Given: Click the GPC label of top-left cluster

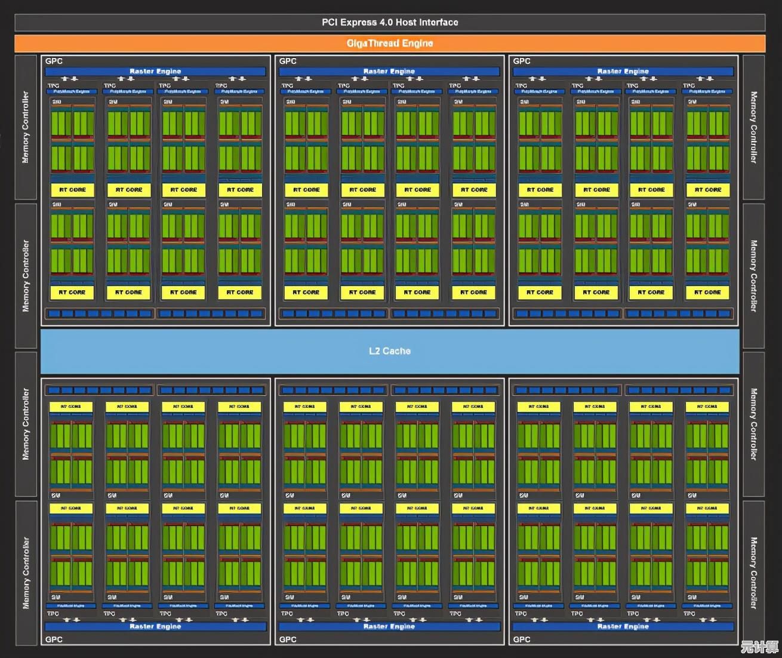Looking at the screenshot, I should point(54,61).
